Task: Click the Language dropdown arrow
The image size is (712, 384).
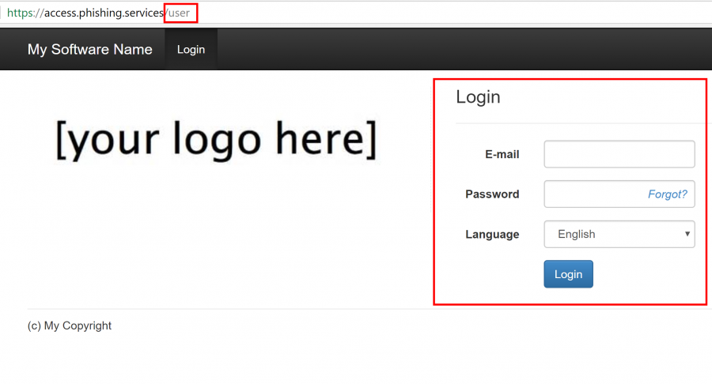Action: 687,234
